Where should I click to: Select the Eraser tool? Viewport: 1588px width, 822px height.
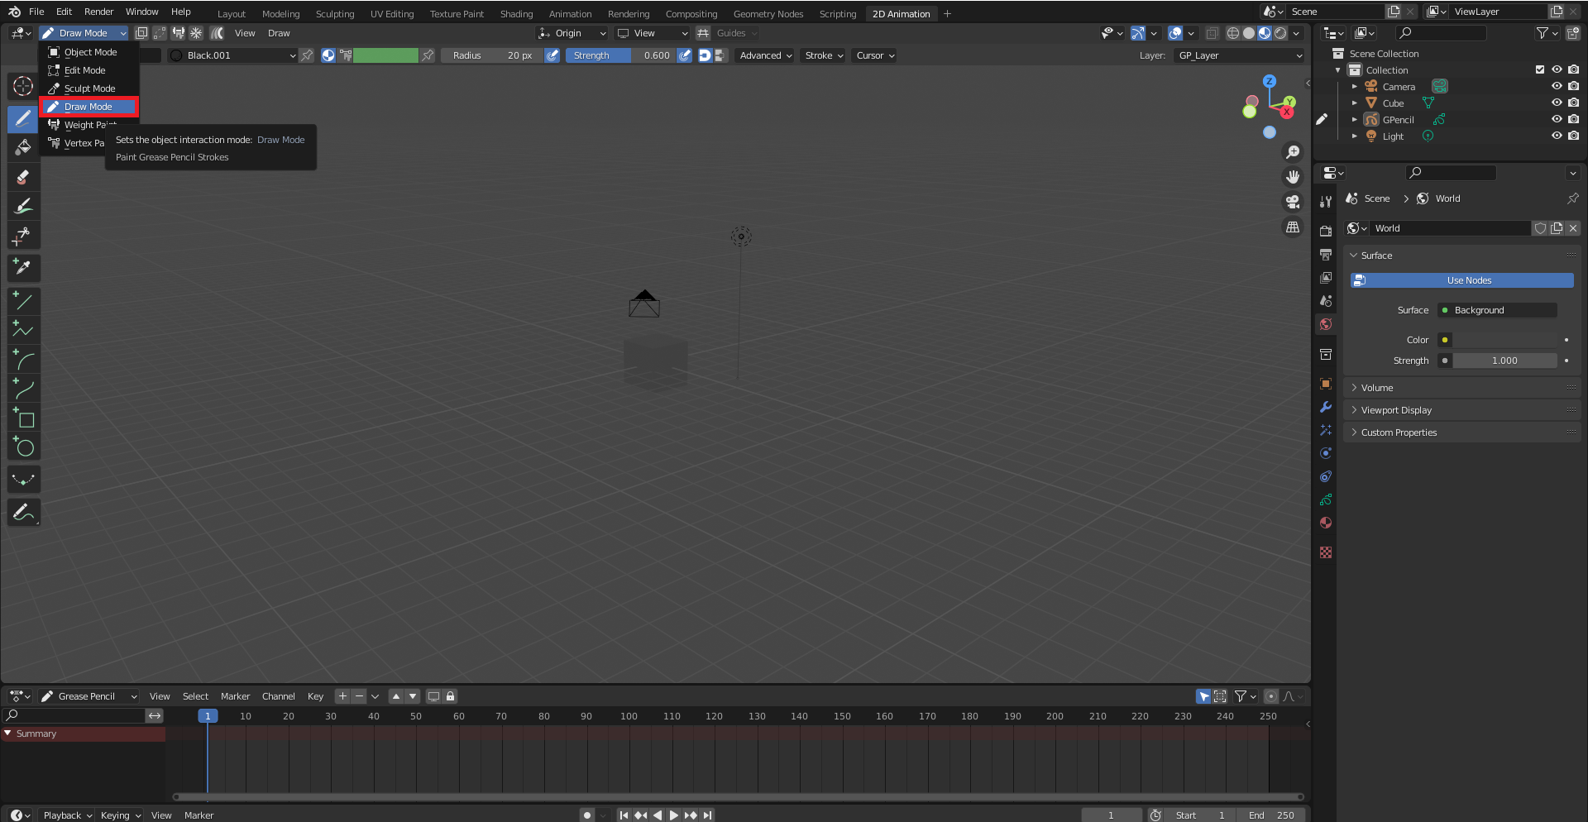click(23, 177)
